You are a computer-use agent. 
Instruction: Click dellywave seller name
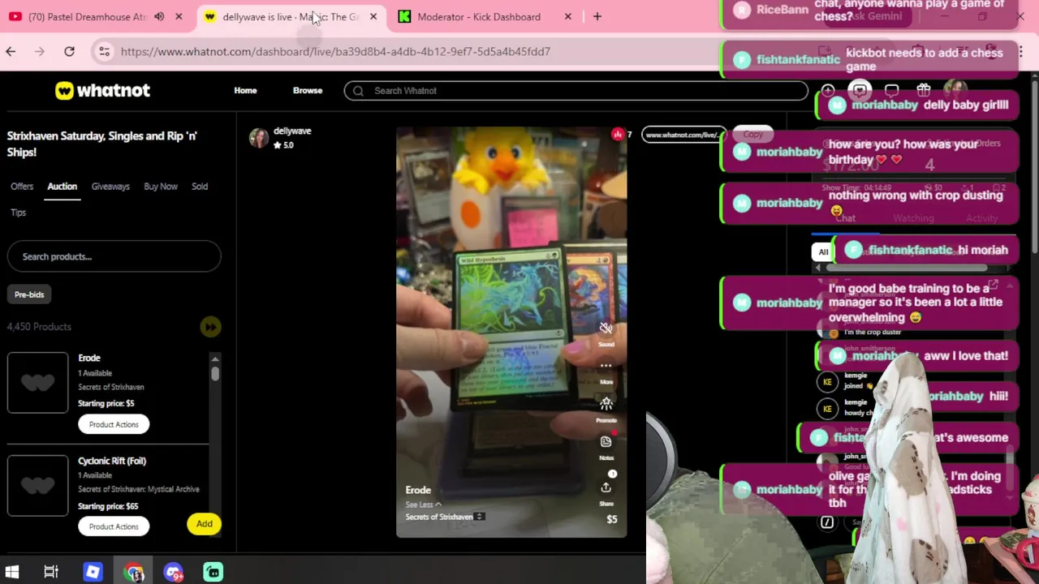click(x=292, y=131)
